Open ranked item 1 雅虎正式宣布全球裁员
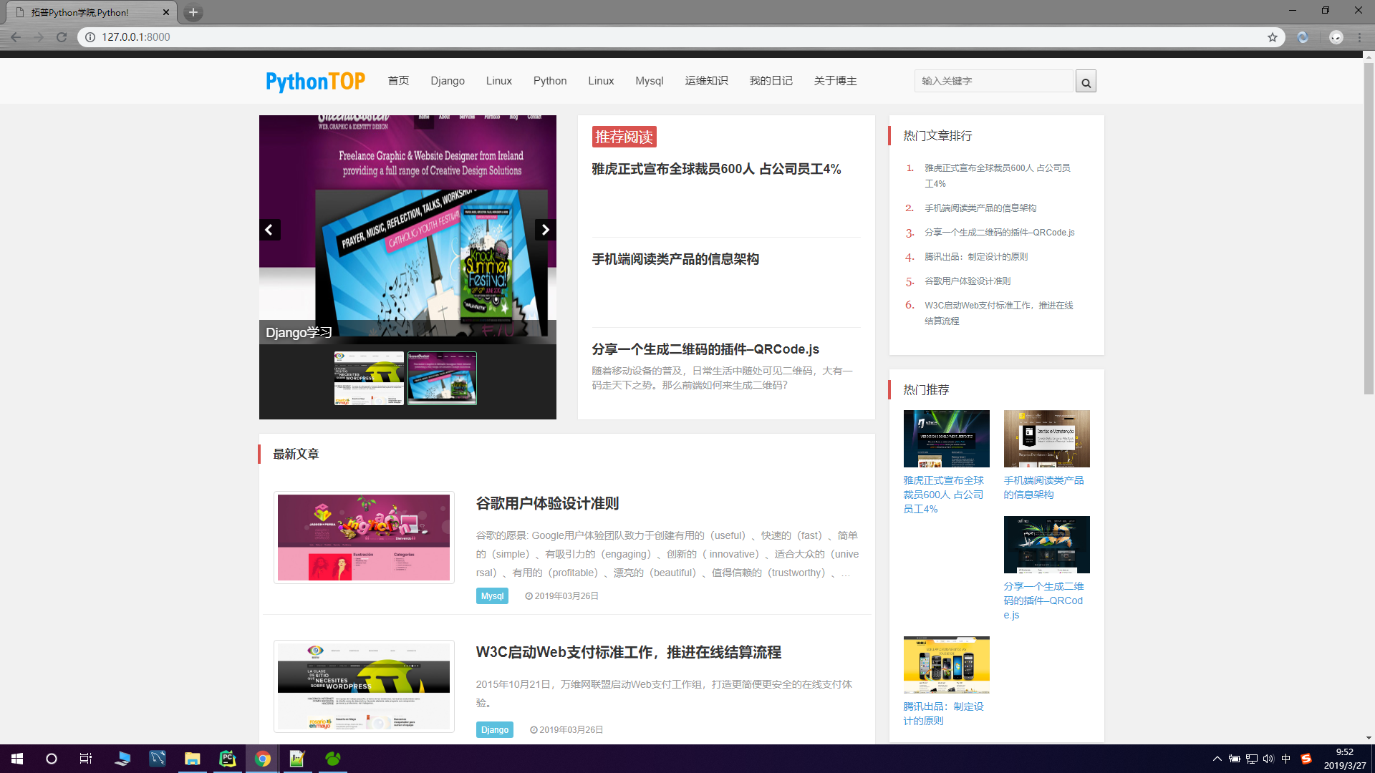1375x773 pixels. tap(997, 175)
